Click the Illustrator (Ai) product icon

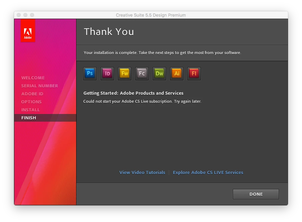(x=177, y=74)
